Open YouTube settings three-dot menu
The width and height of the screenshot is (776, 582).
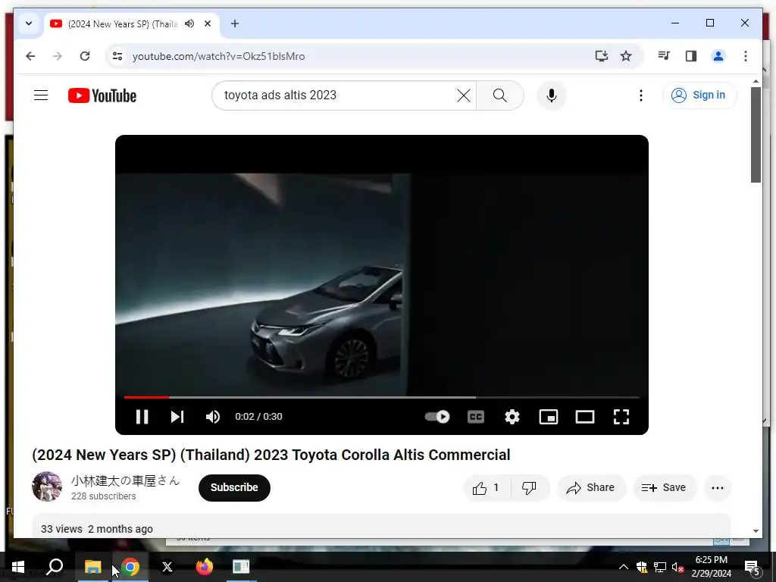click(641, 95)
